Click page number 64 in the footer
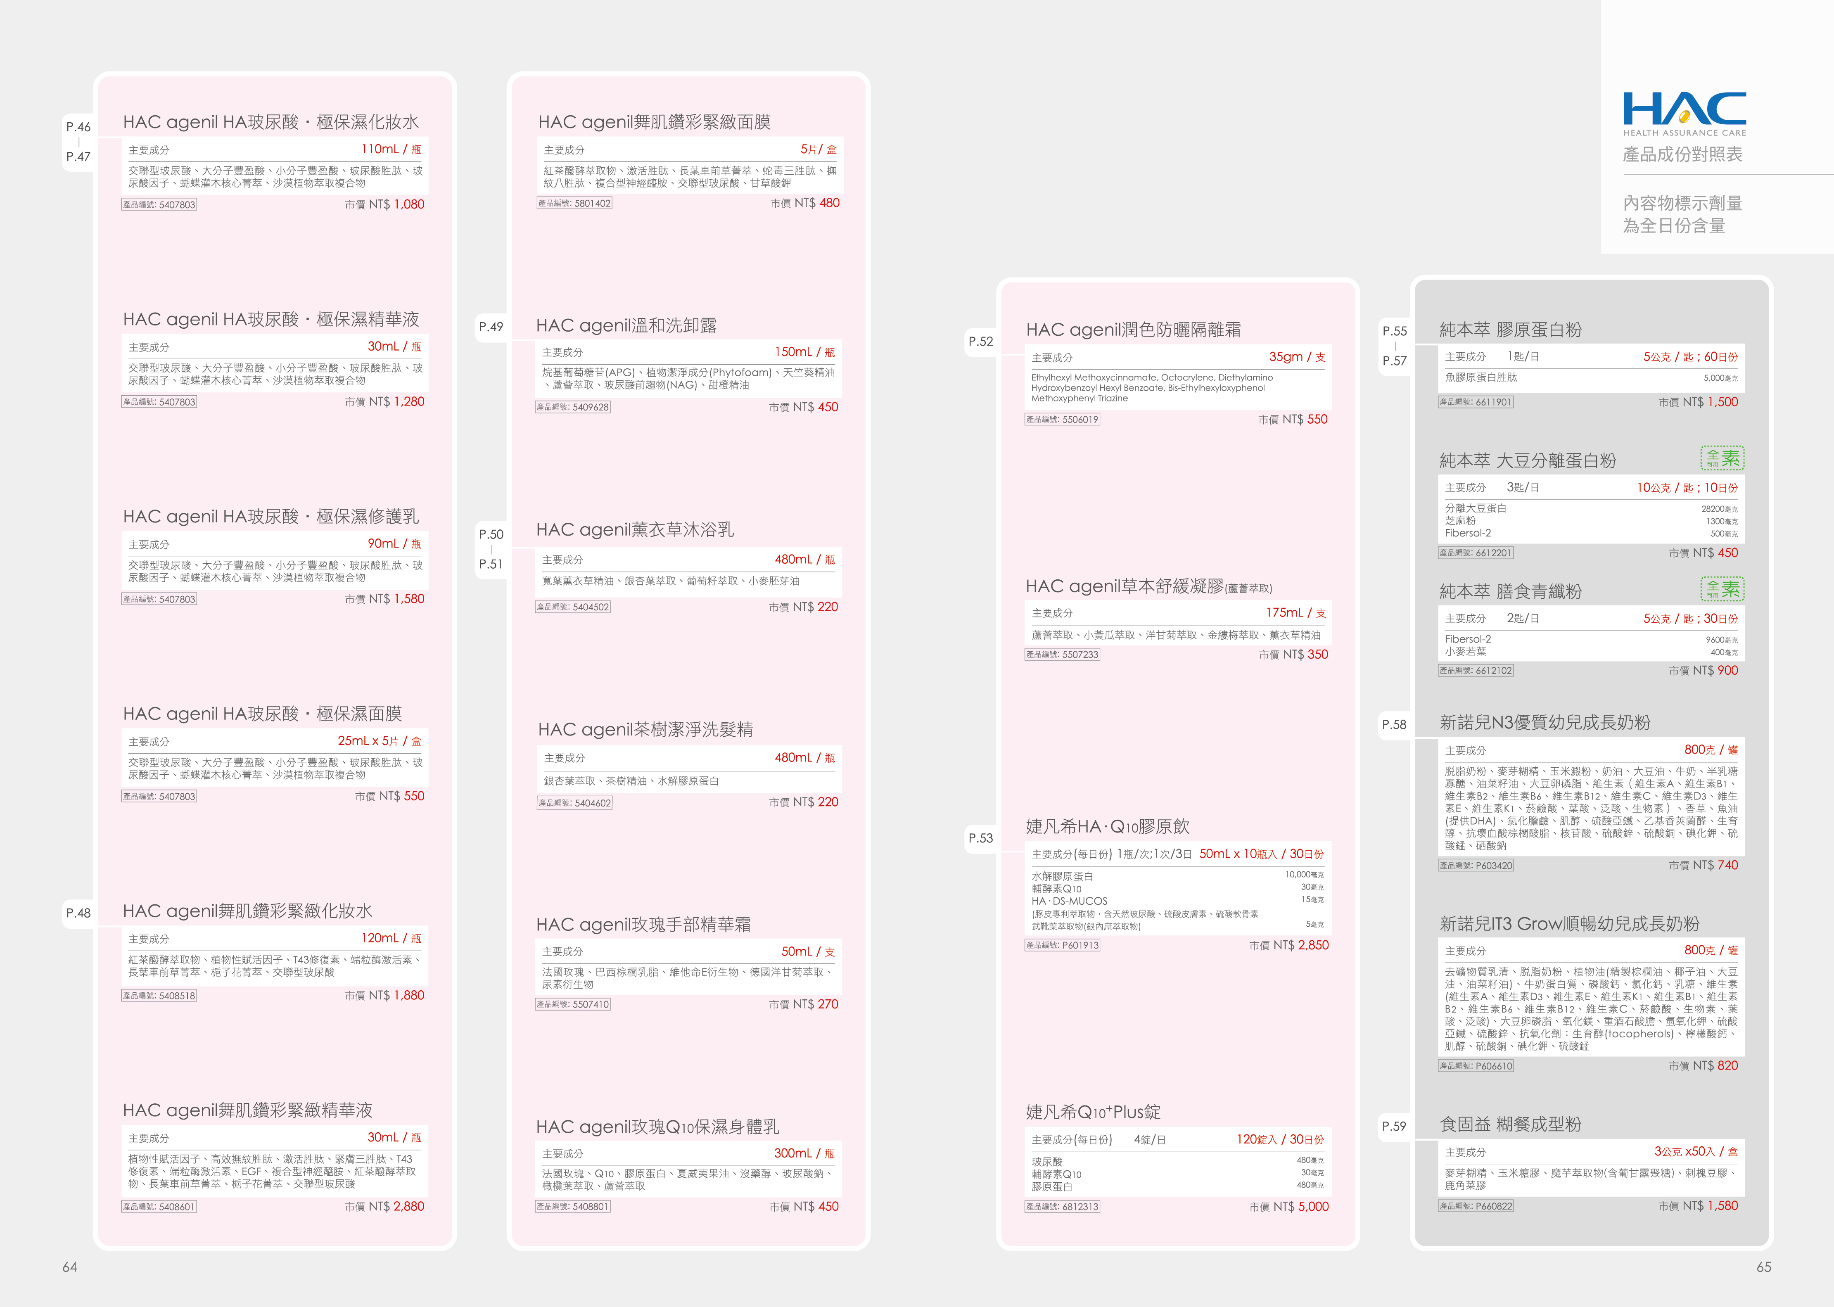This screenshot has height=1307, width=1834. coord(70,1268)
